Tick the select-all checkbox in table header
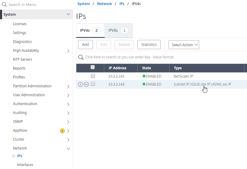This screenshot has width=247, height=169. [93, 67]
